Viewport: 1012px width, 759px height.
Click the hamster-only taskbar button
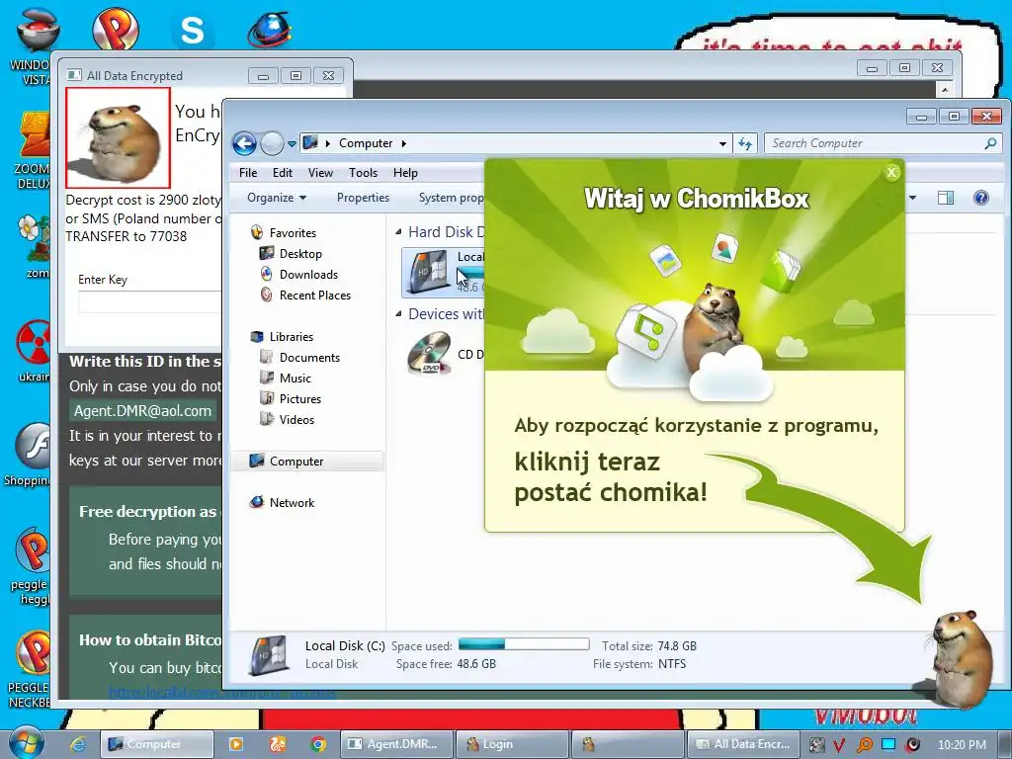click(x=627, y=744)
